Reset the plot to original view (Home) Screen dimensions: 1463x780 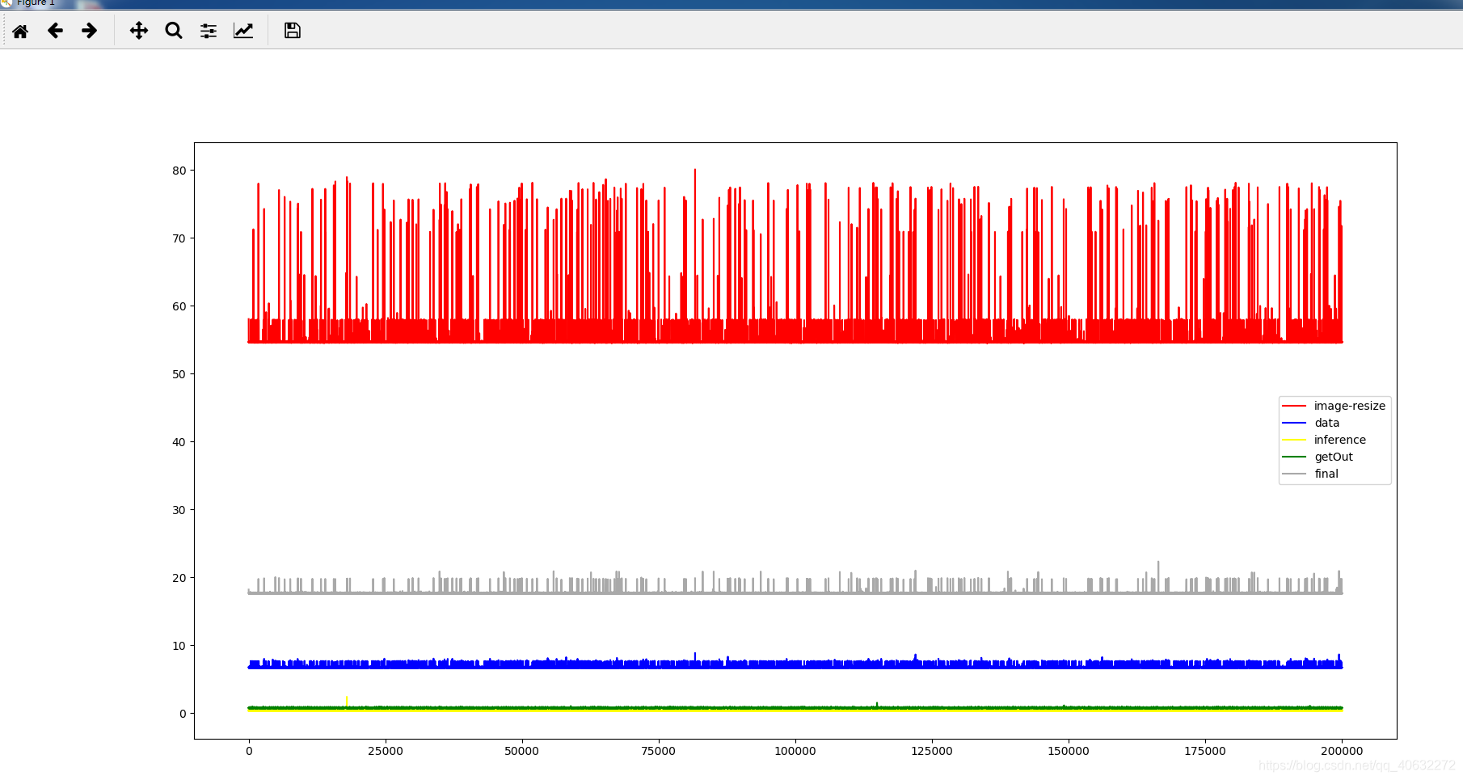click(20, 31)
